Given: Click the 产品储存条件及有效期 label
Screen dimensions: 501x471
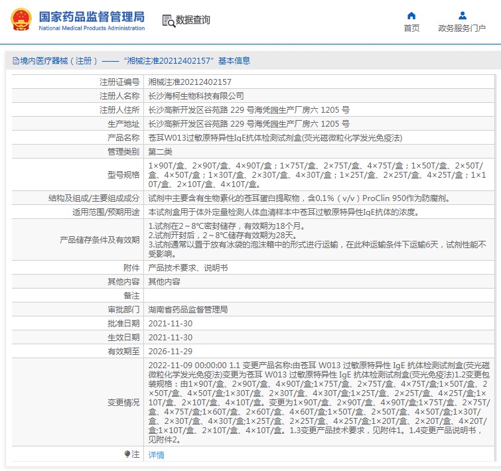Looking at the screenshot, I should [100, 239].
